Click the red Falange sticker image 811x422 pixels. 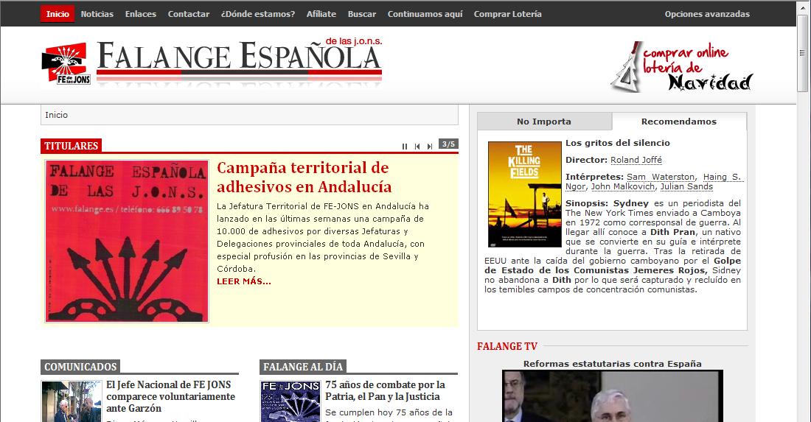pos(127,242)
